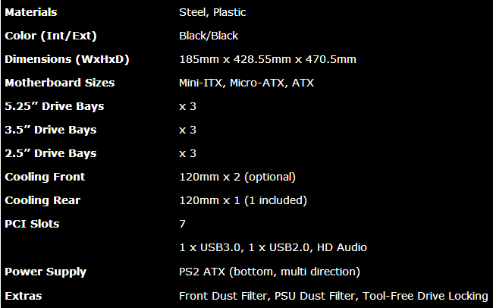
Task: Select the 185mm x 428.55mm x 470.5mm value
Action: (268, 59)
